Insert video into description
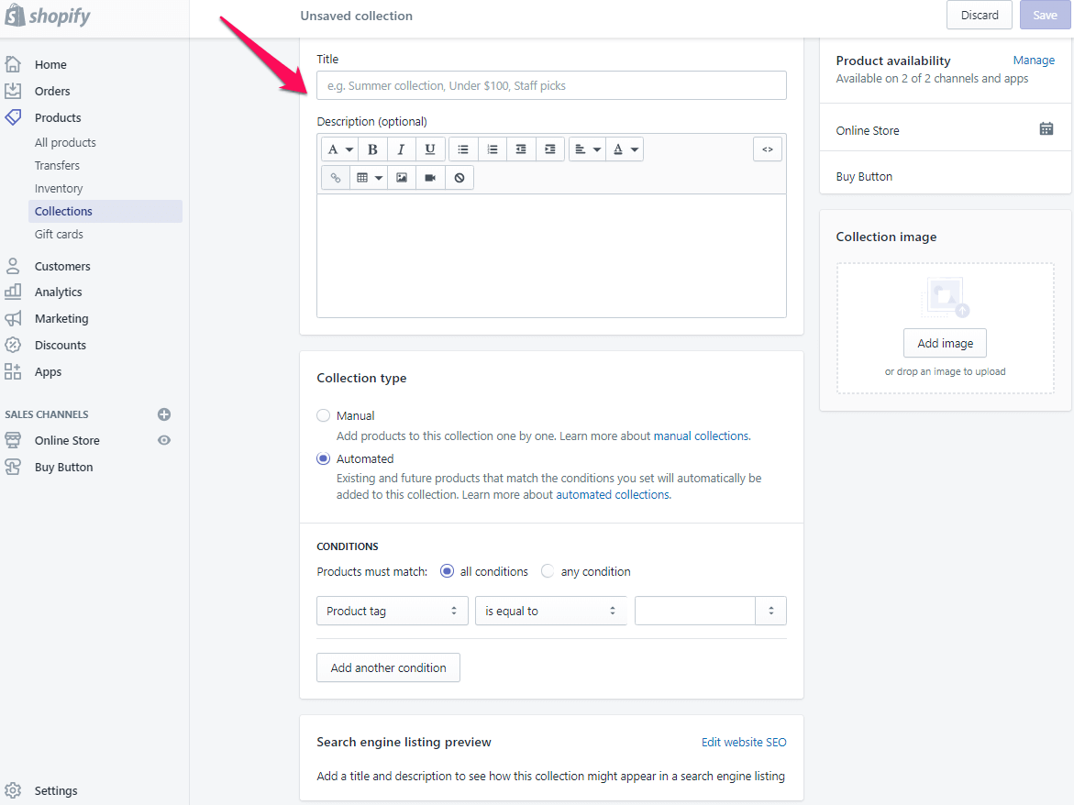 tap(430, 178)
